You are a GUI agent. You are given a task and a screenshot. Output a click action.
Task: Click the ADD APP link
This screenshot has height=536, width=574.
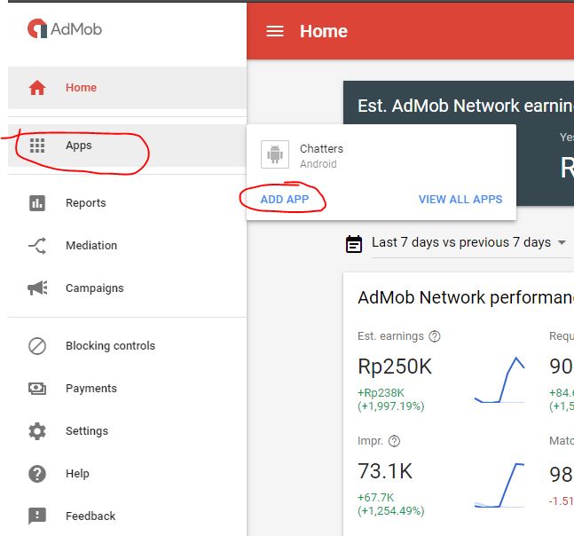tap(285, 199)
